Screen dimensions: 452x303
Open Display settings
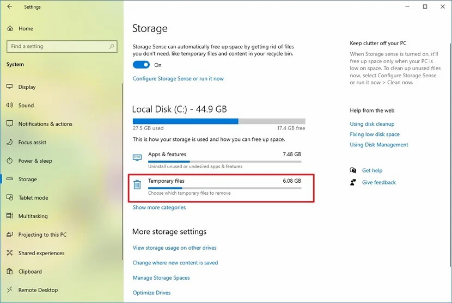(27, 87)
